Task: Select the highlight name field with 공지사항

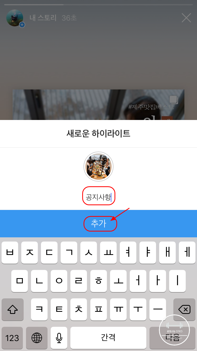Action: point(99,197)
